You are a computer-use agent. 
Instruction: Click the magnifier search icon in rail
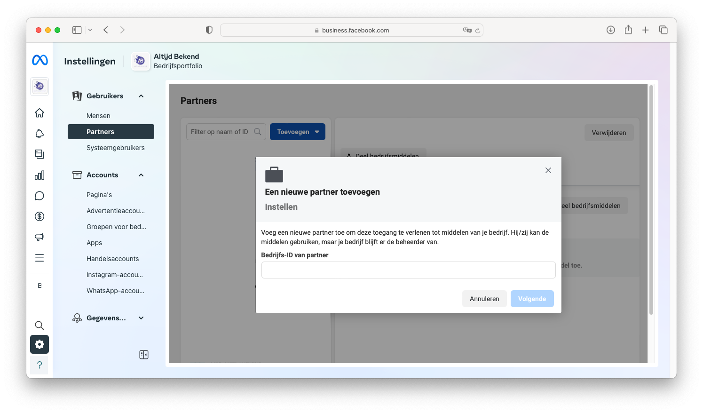39,326
